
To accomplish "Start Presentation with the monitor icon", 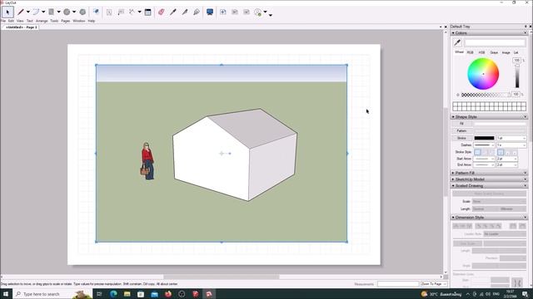I will point(210,12).
